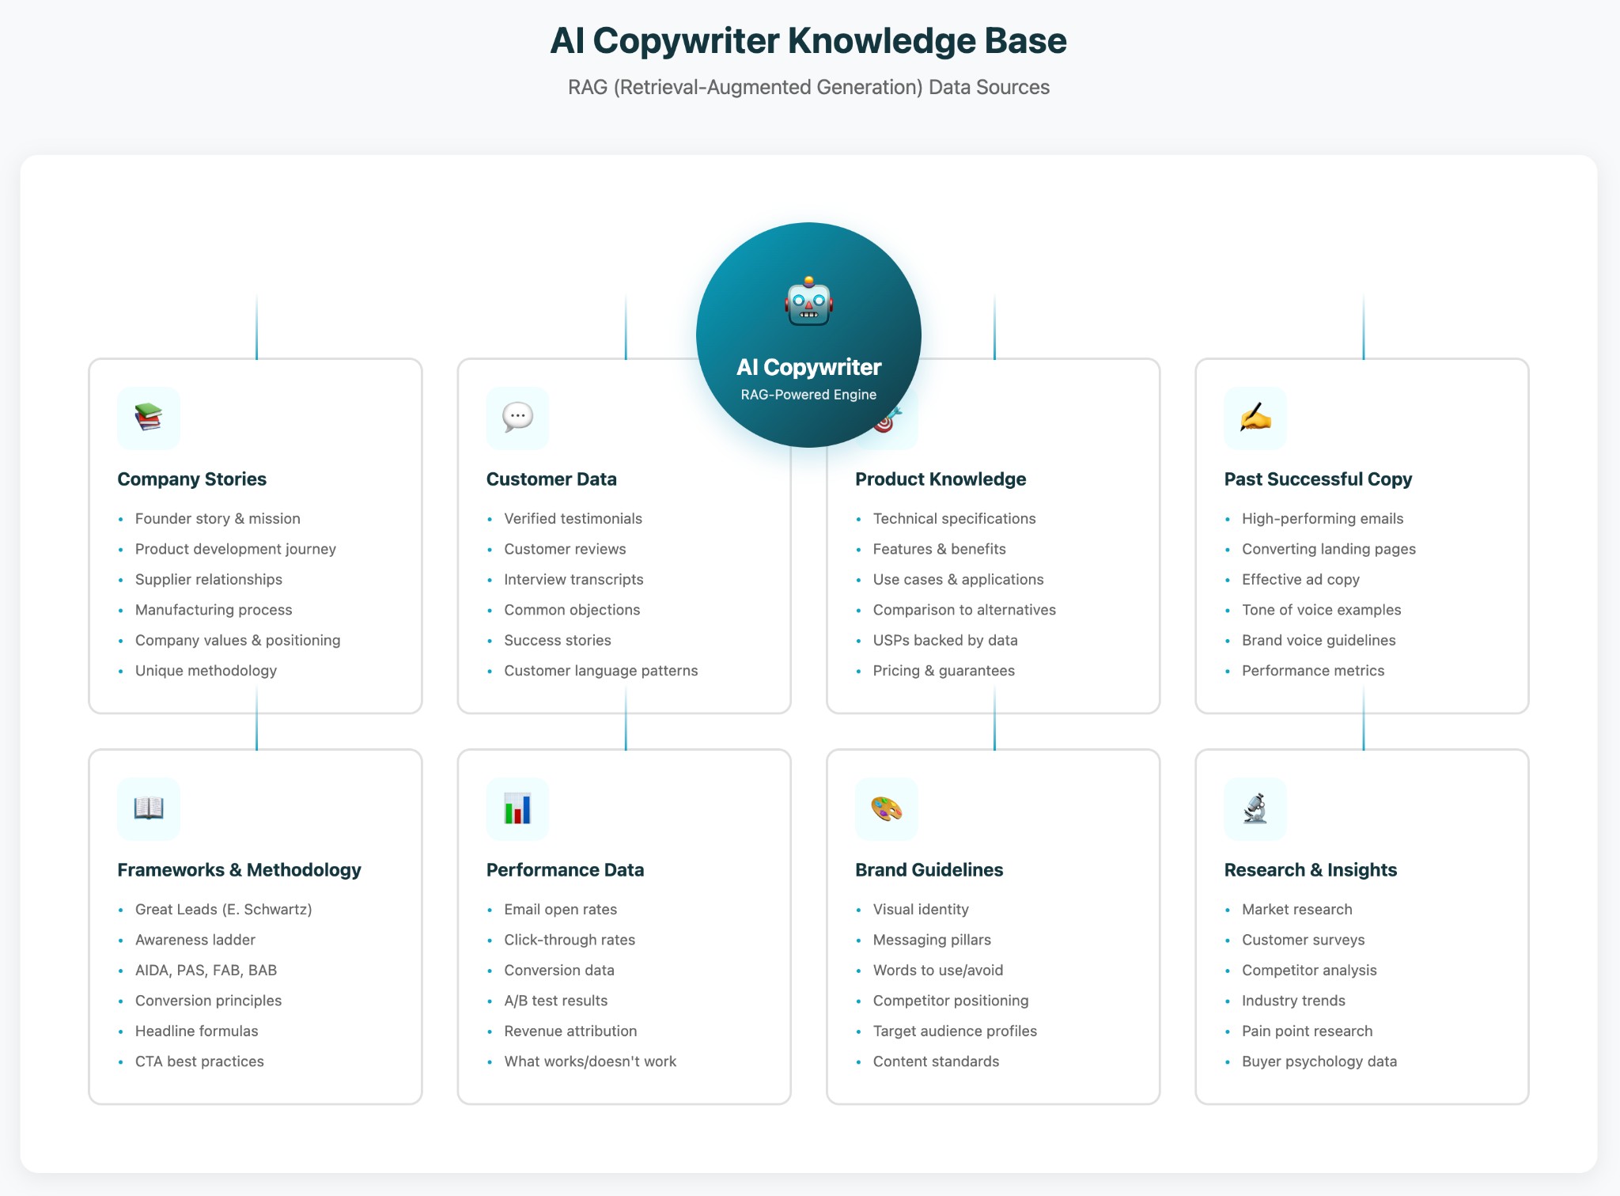This screenshot has width=1620, height=1196.
Task: Select the Pricing & guarantees bullet point
Action: coord(944,670)
